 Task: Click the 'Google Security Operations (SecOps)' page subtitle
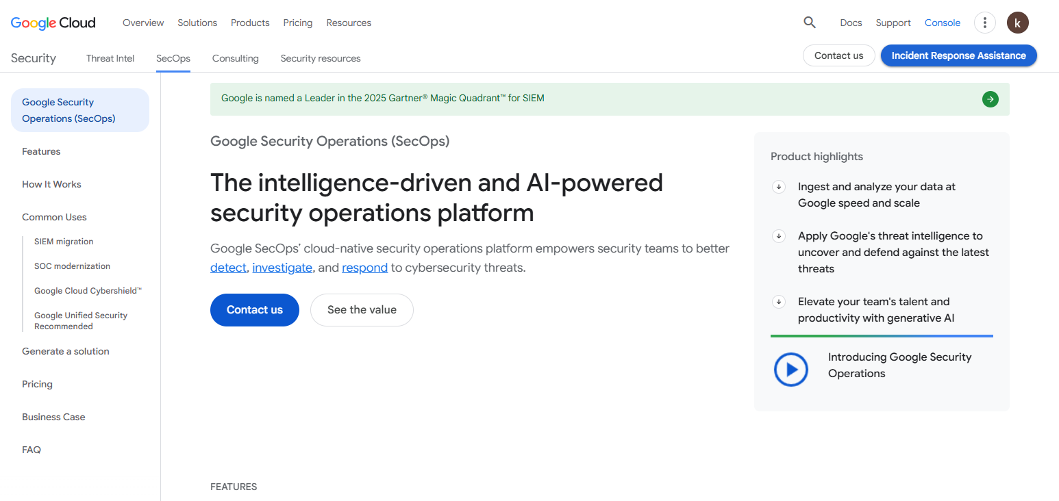click(x=329, y=142)
